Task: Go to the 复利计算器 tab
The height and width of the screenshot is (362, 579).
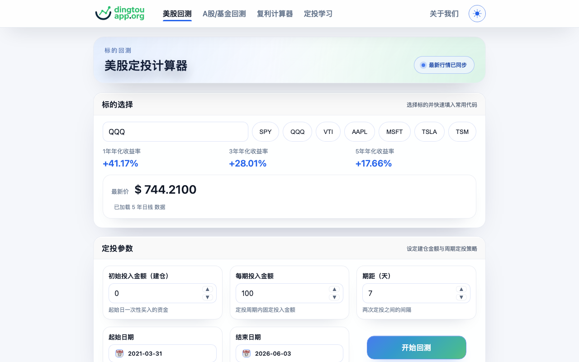Action: (x=275, y=14)
